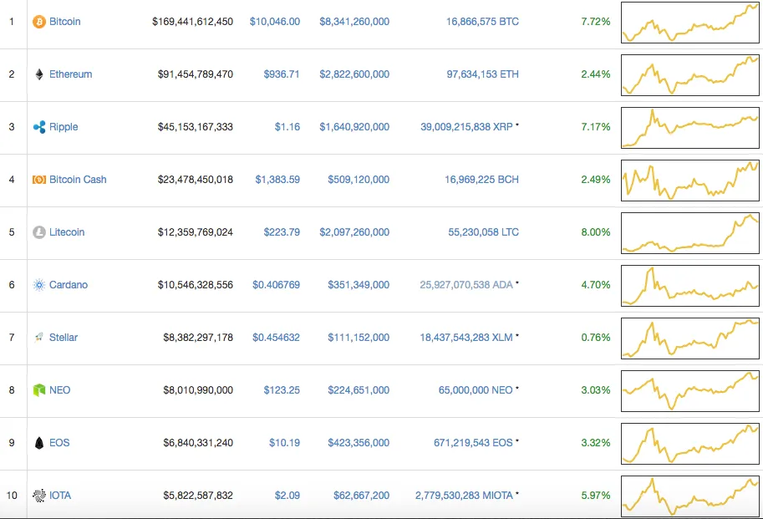Select Stellar change value 0.76%
Screen dimensions: 763x519
point(596,337)
